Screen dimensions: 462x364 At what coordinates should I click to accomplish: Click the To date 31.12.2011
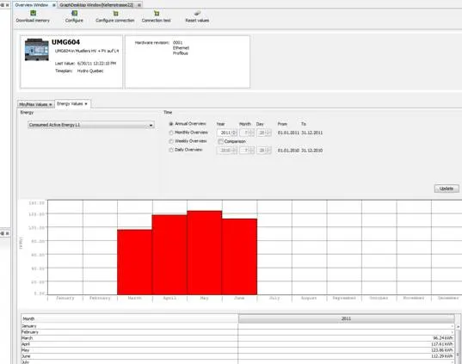click(311, 133)
